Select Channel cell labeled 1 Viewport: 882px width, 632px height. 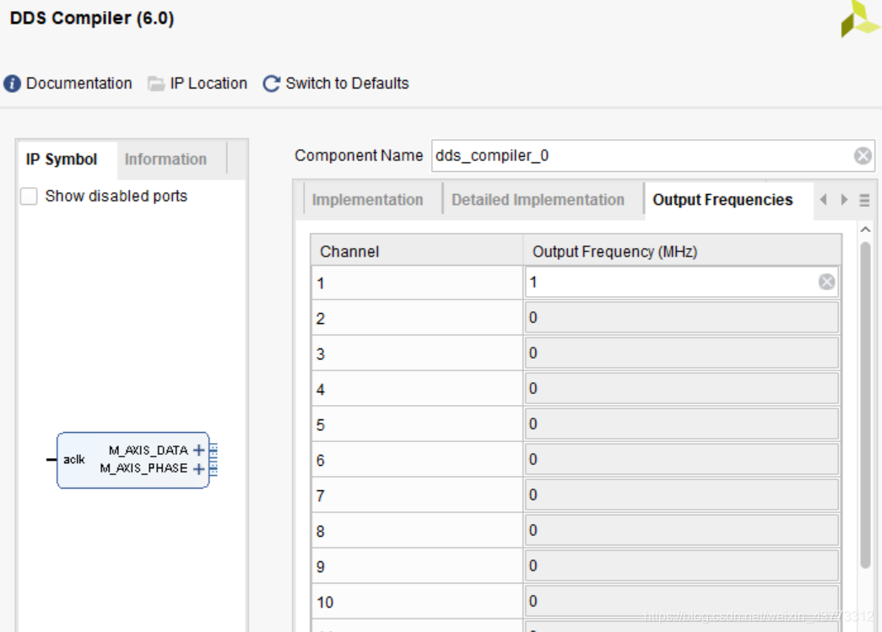click(x=417, y=283)
